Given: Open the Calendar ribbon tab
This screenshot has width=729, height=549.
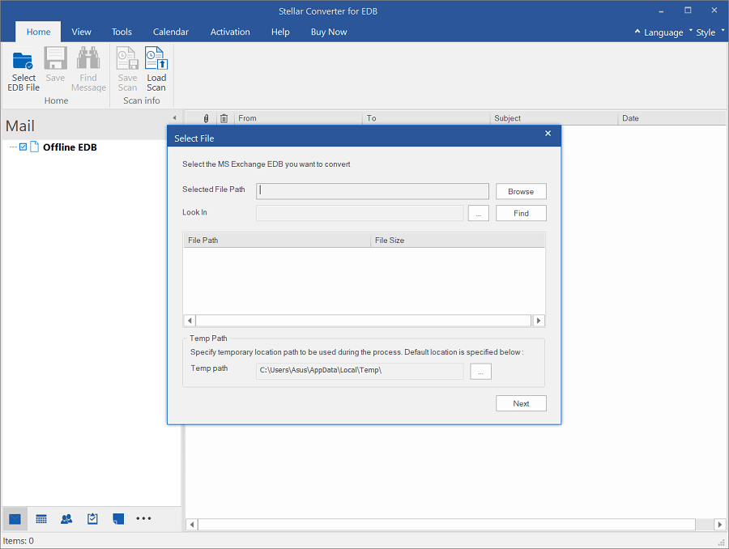Looking at the screenshot, I should [x=171, y=32].
